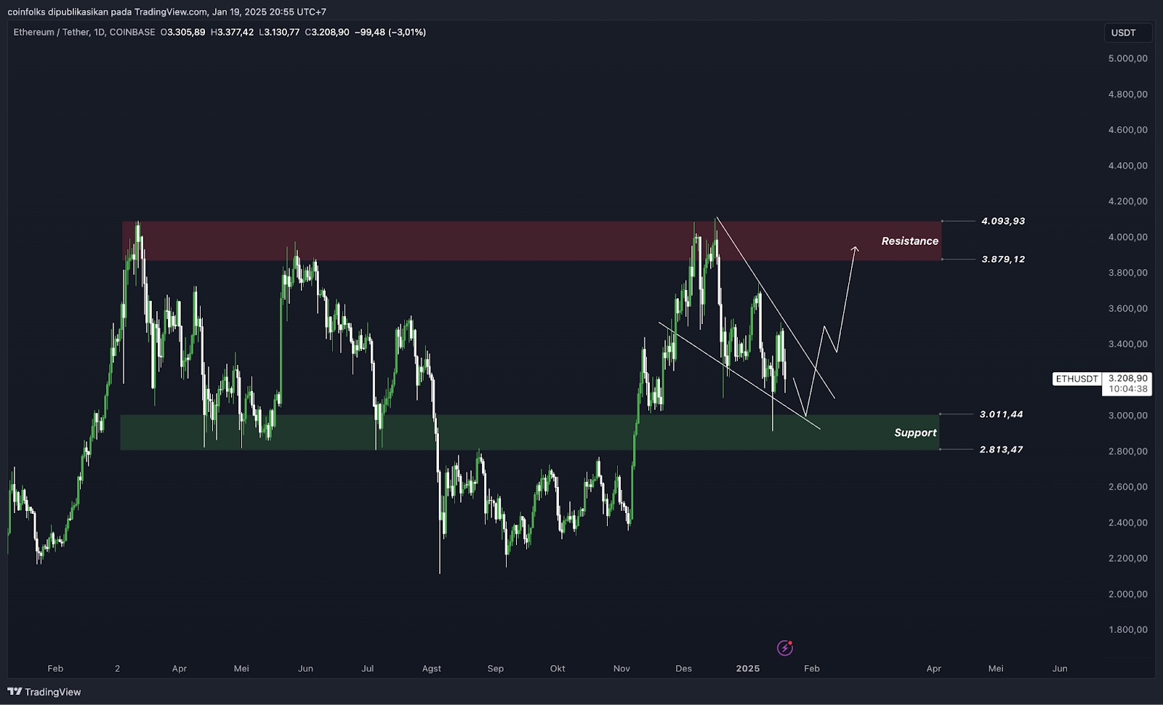The height and width of the screenshot is (705, 1163).
Task: Click the 1.800,00 price axis label
Action: [1128, 629]
